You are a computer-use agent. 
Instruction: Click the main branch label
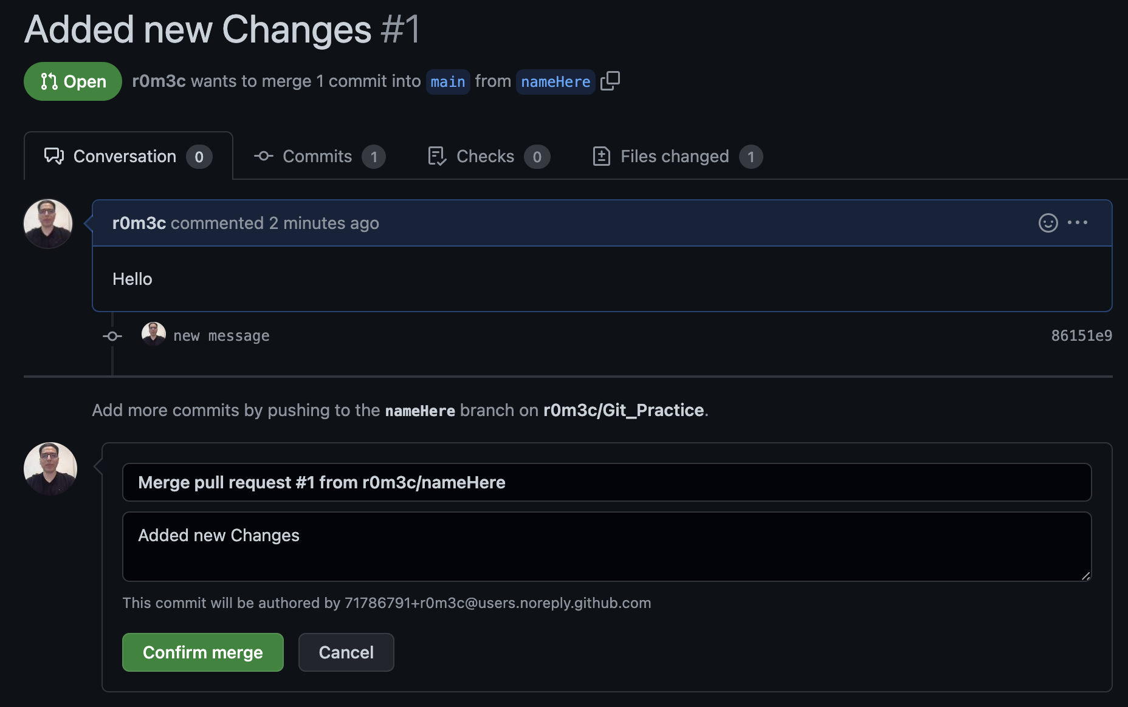[x=447, y=81]
